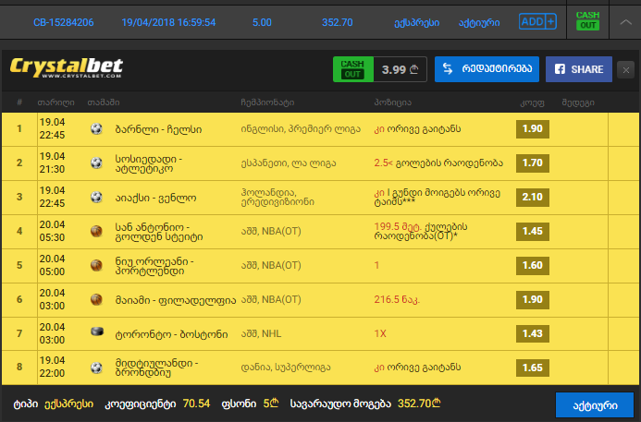Screen dimensions: 641x422
Task: Click the match name მაიამი - ფილადელფია
Action: pyautogui.click(x=176, y=300)
